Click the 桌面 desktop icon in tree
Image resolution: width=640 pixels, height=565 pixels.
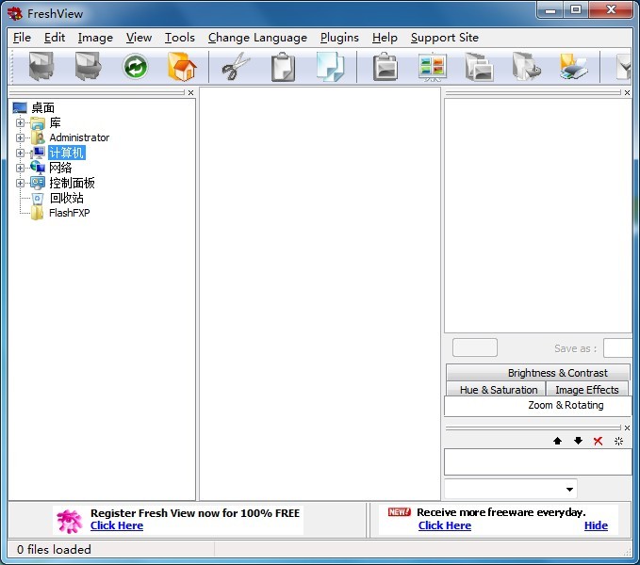(x=20, y=107)
